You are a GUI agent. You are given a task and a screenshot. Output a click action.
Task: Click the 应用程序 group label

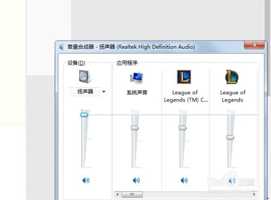[x=127, y=63]
